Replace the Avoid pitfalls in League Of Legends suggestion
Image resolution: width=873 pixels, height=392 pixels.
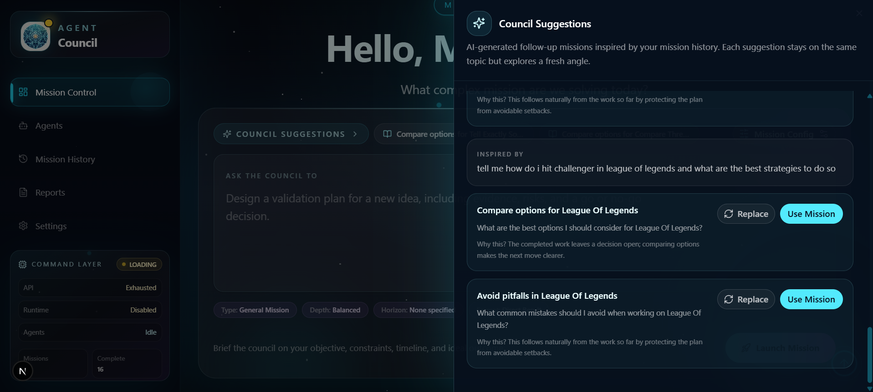tap(746, 299)
